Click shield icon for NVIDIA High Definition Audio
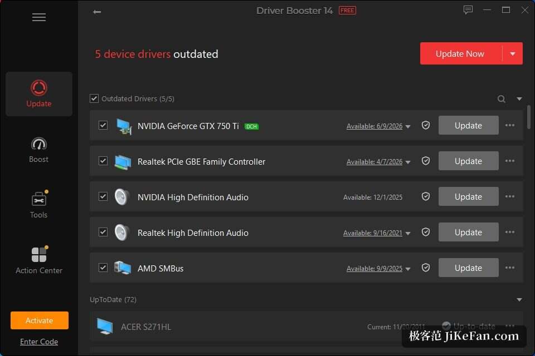The width and height of the screenshot is (535, 356). point(425,196)
